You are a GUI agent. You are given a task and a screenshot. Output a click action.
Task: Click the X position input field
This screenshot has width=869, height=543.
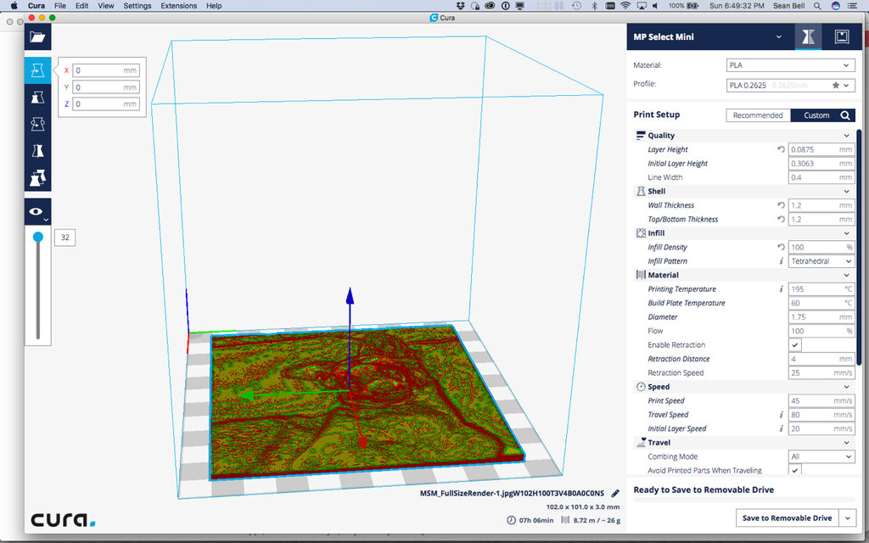point(106,70)
